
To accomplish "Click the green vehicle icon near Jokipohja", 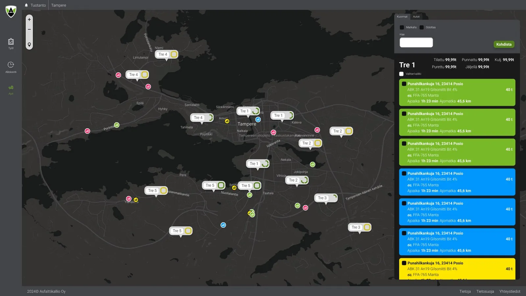I will (x=313, y=164).
